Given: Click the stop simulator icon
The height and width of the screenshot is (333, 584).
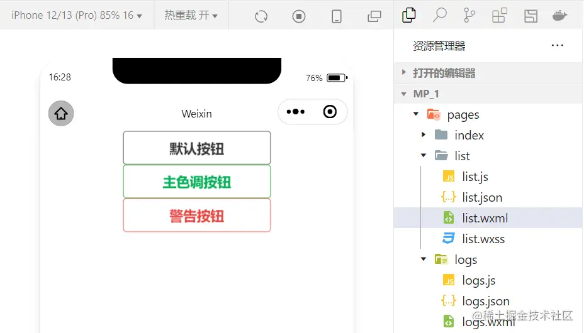Looking at the screenshot, I should (x=299, y=16).
